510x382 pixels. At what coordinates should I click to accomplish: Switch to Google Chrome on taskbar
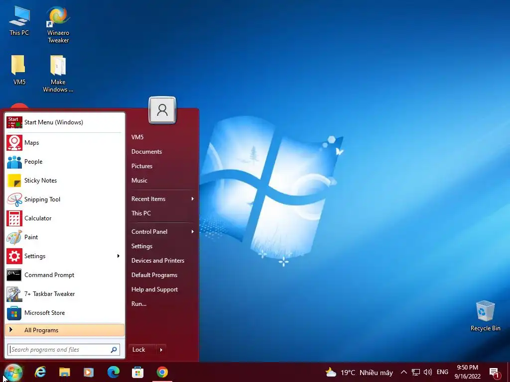pyautogui.click(x=162, y=372)
